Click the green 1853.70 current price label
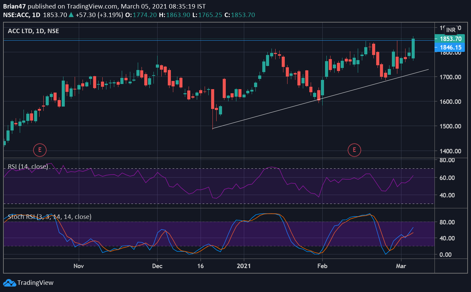The height and width of the screenshot is (292, 471). tap(451, 39)
